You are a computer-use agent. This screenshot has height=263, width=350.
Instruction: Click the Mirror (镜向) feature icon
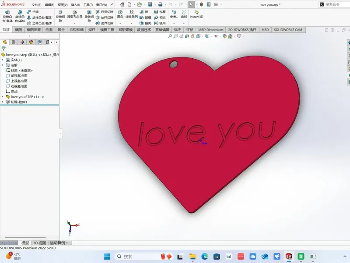[160, 23]
